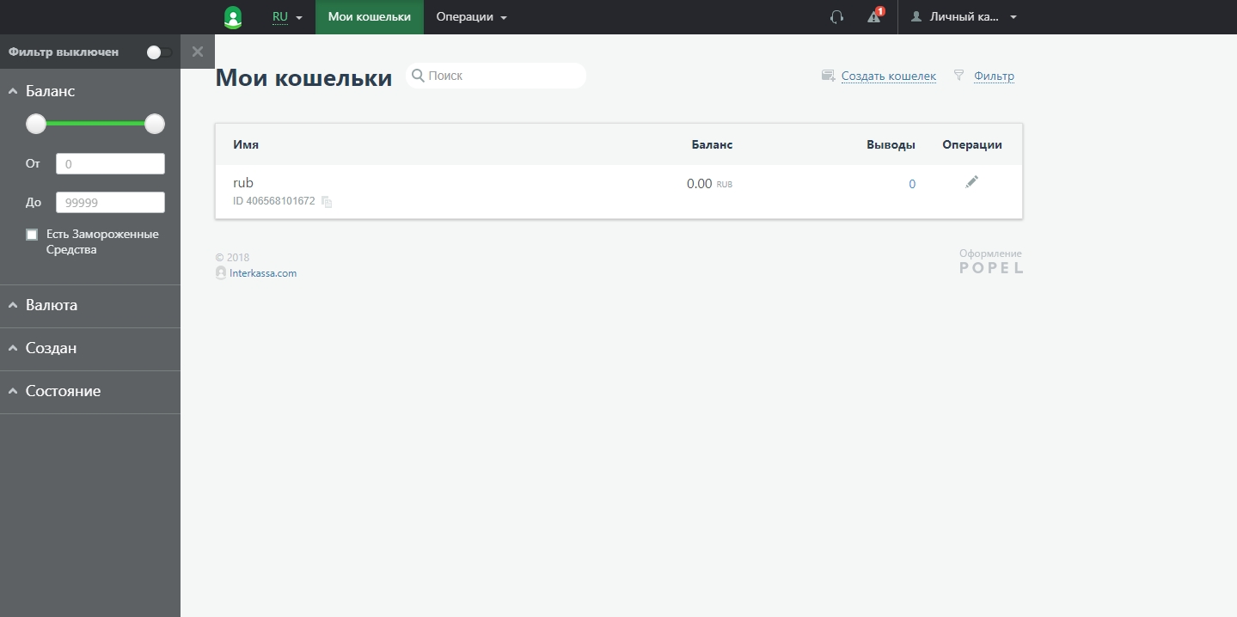Click the green Interkassa logo icon
The image size is (1237, 617).
coord(233,17)
